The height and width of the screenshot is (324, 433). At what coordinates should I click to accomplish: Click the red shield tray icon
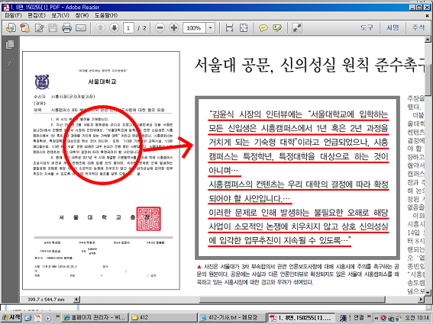click(x=383, y=318)
